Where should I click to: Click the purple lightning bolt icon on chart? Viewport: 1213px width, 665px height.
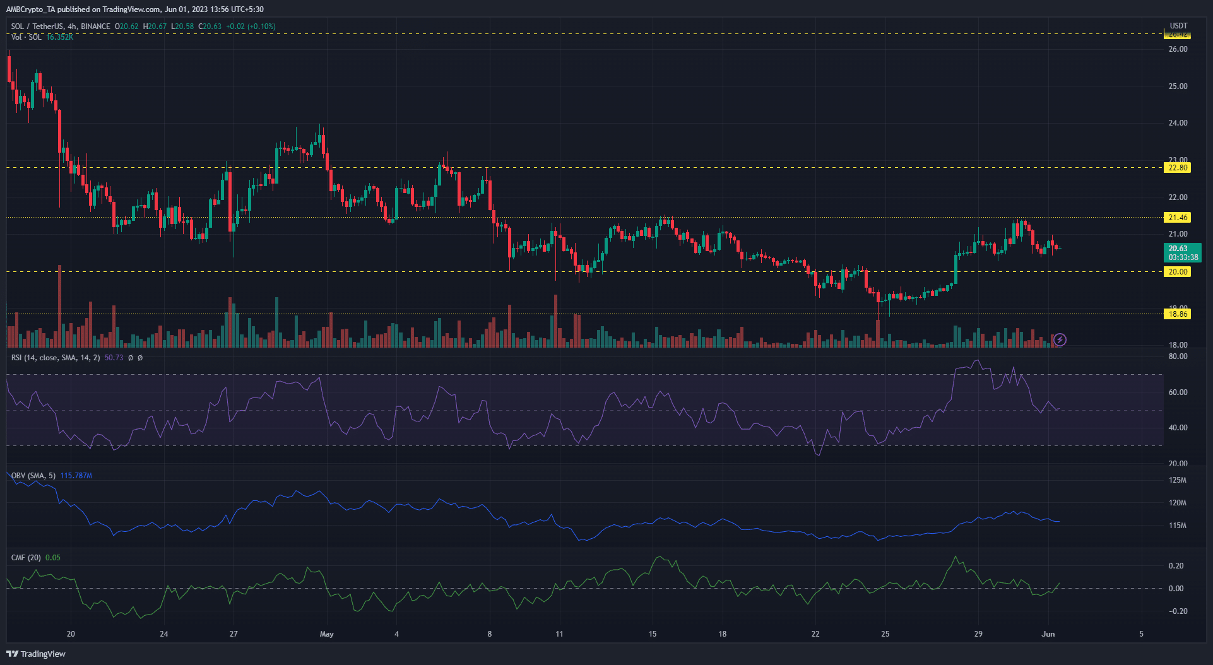point(1060,340)
